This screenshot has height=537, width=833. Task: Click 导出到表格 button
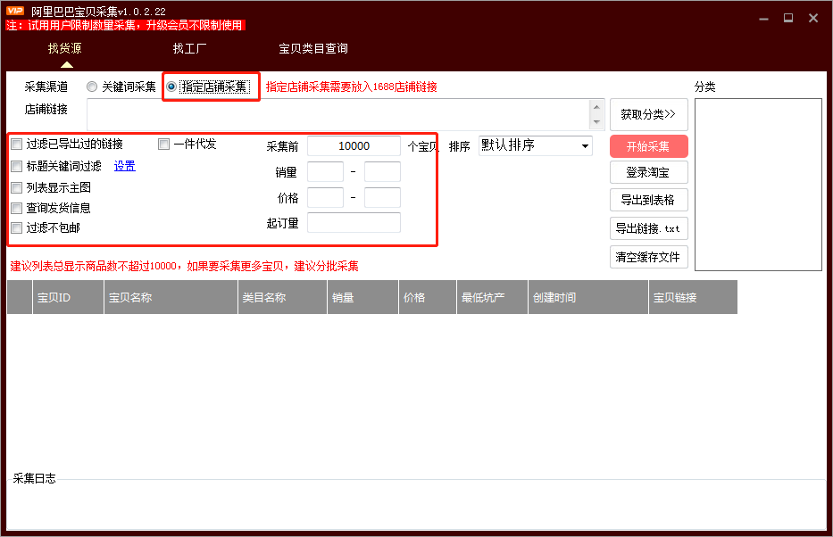[x=649, y=200]
